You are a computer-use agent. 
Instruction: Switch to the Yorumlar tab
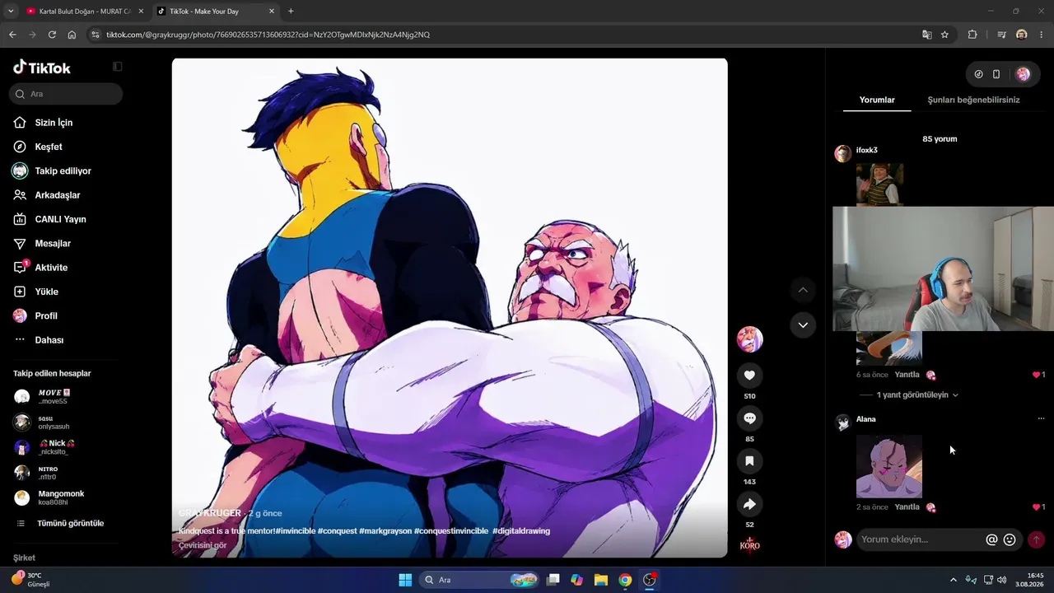point(877,100)
